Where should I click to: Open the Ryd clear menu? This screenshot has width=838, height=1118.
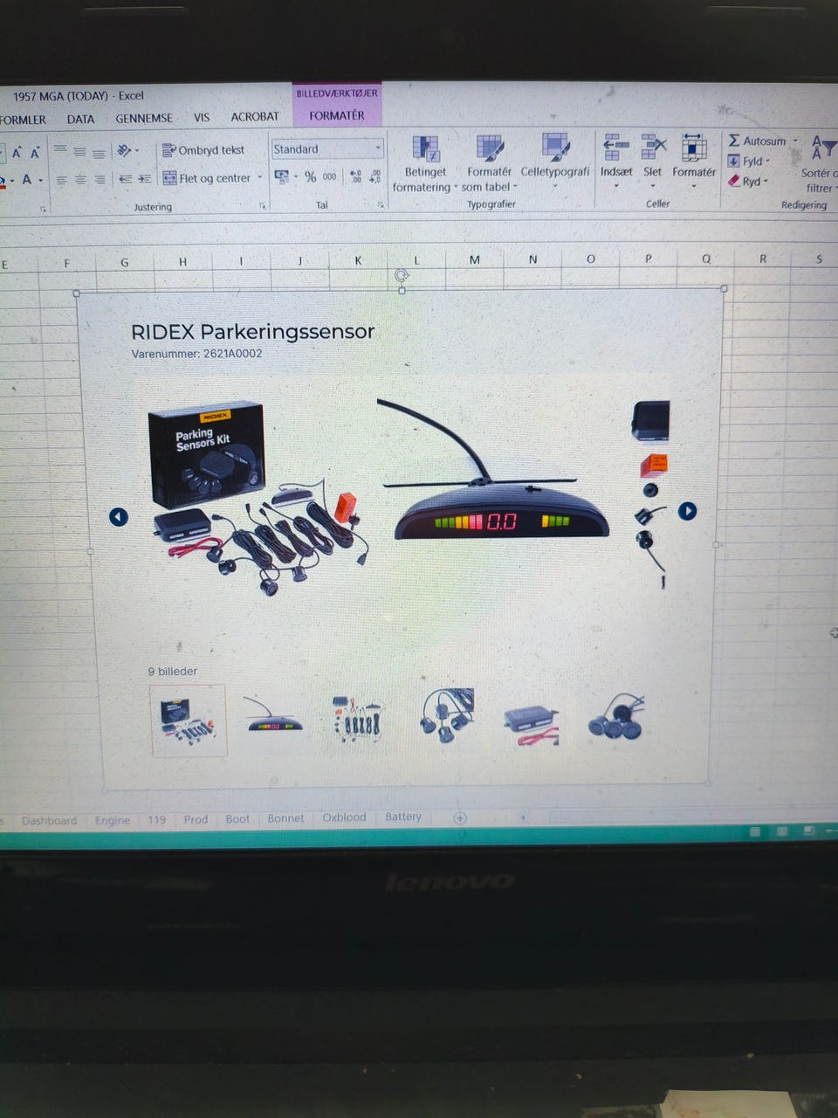point(748,182)
